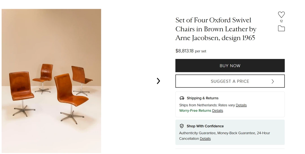Open the main chairs product photo
Screen dimensions: 305x154
pyautogui.click(x=51, y=81)
